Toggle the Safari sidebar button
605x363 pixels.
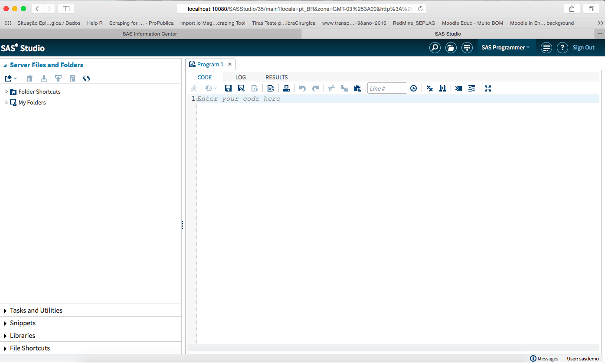pyautogui.click(x=66, y=9)
